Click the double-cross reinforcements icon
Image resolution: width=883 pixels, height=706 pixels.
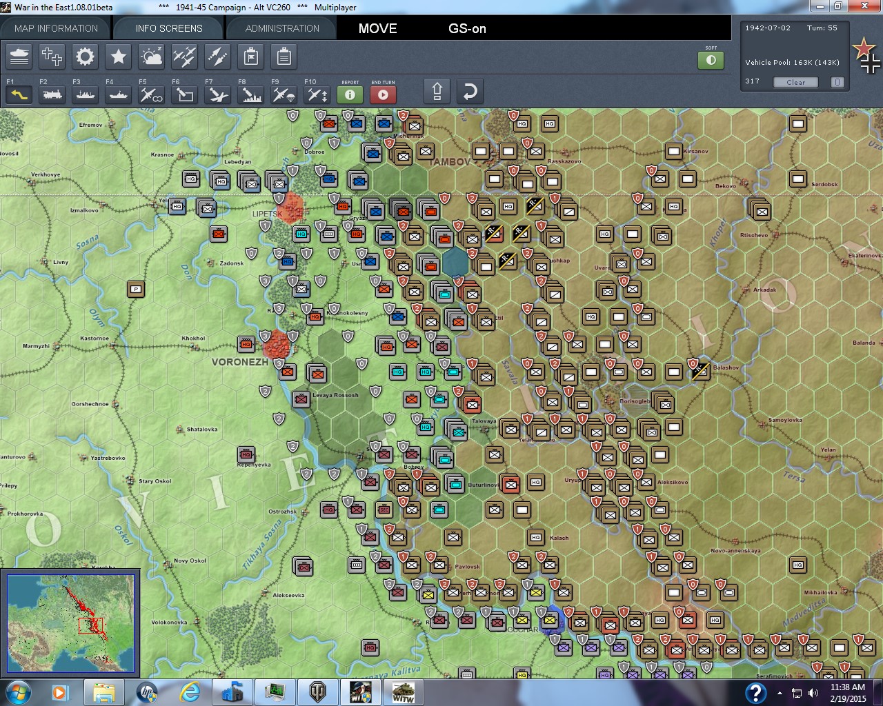point(52,57)
